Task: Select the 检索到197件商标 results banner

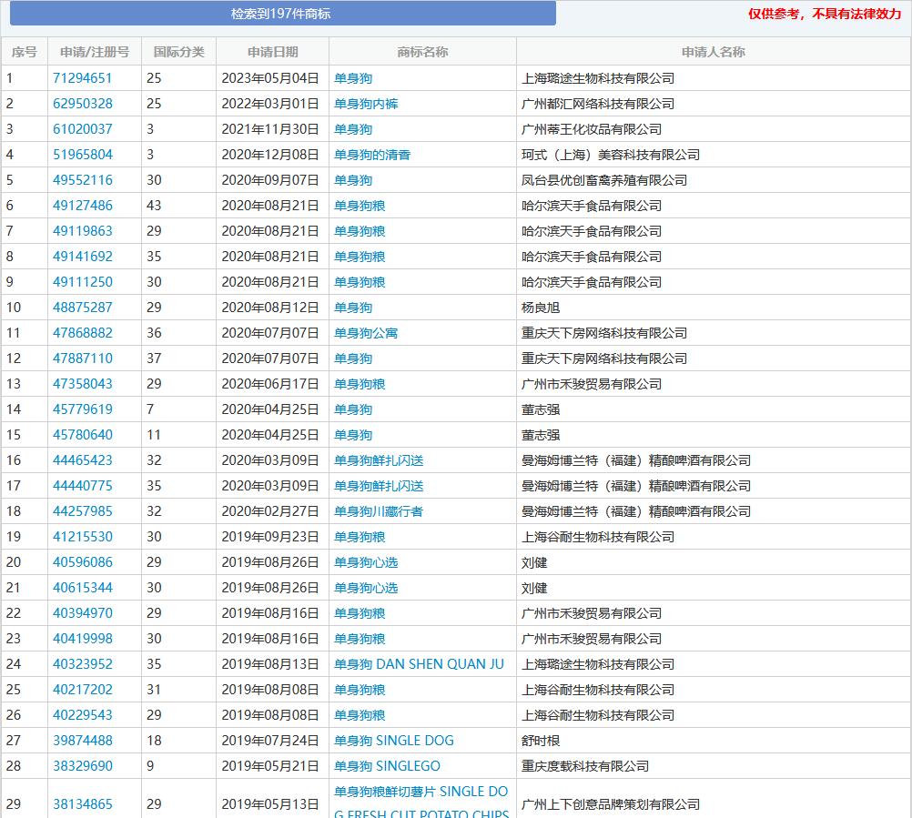Action: [283, 14]
